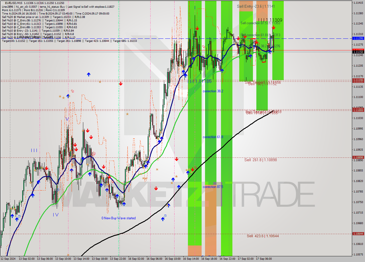Click the '13 Sep 10:00' time axis label
Screen dimensions: 365x262
point(63,259)
